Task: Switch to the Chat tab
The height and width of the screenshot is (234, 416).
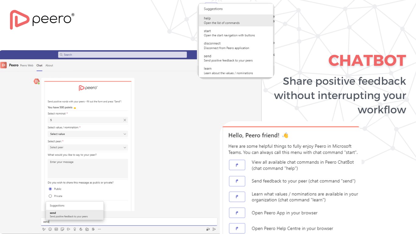Action: click(x=39, y=65)
